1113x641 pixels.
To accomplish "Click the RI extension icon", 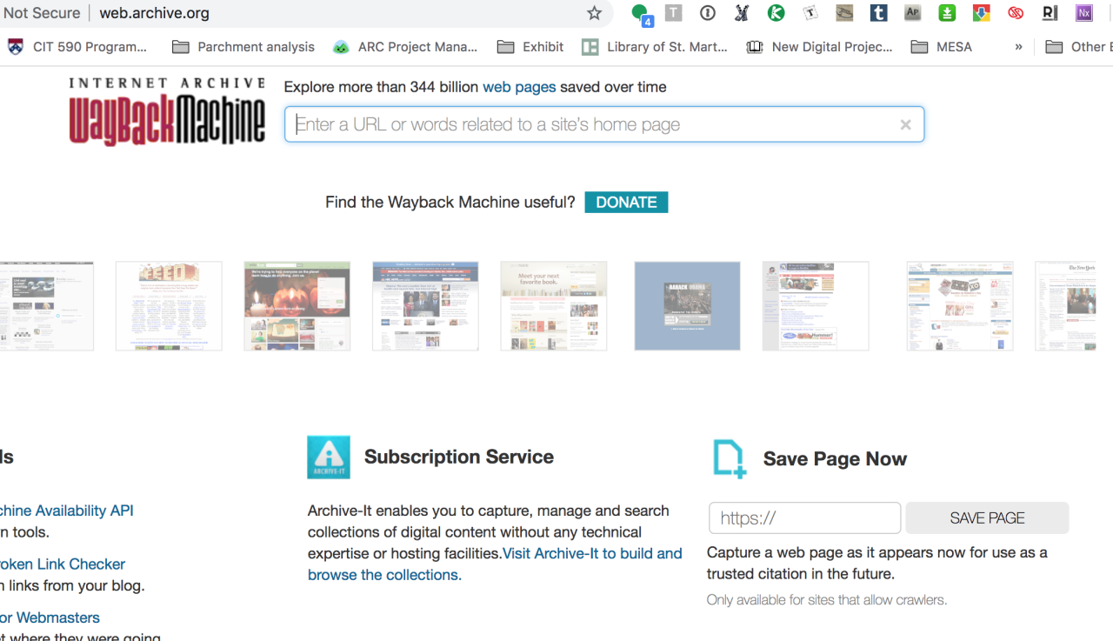I will coord(1050,13).
